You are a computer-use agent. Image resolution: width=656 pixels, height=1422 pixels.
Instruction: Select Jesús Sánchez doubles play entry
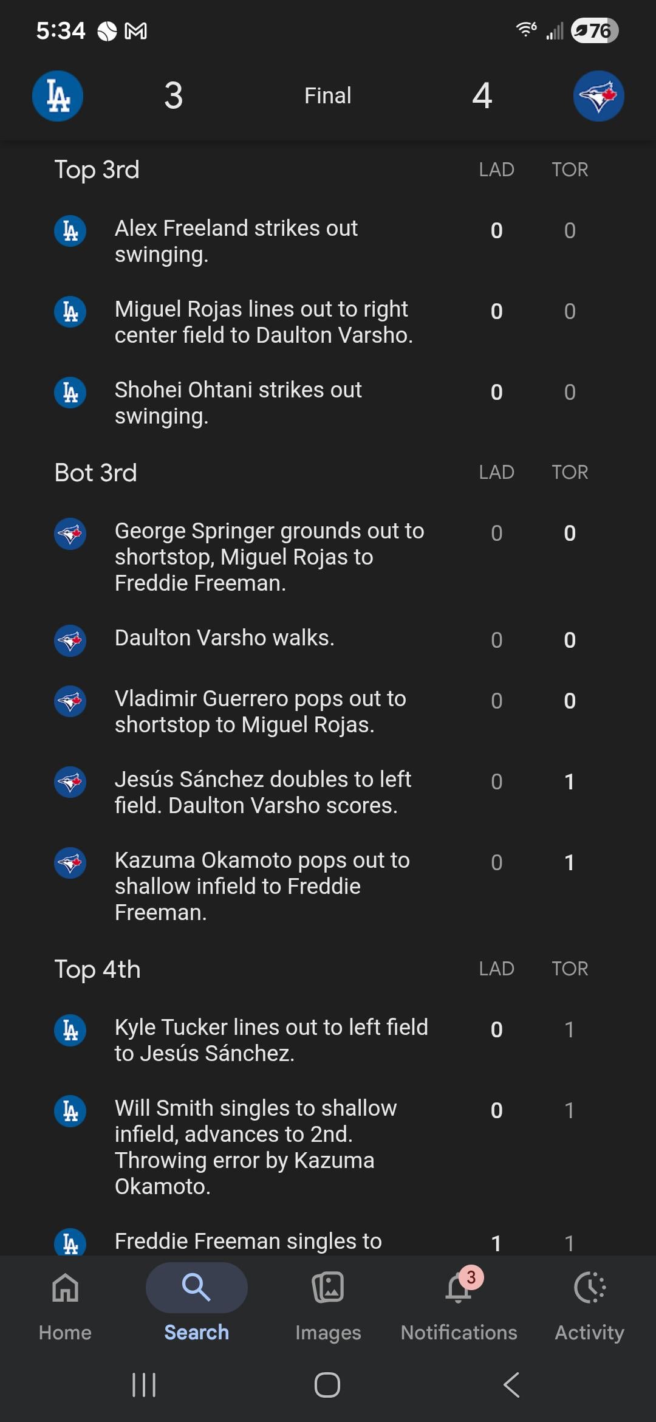pyautogui.click(x=263, y=792)
